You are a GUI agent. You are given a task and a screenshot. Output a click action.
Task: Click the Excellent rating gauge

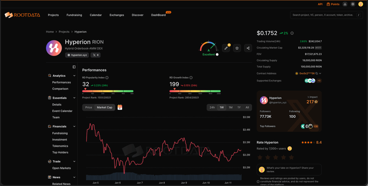(209, 48)
